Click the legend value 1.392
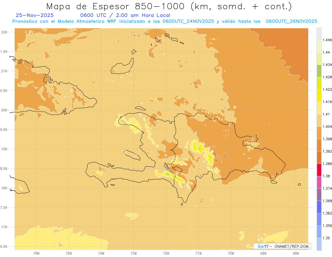 (327, 151)
